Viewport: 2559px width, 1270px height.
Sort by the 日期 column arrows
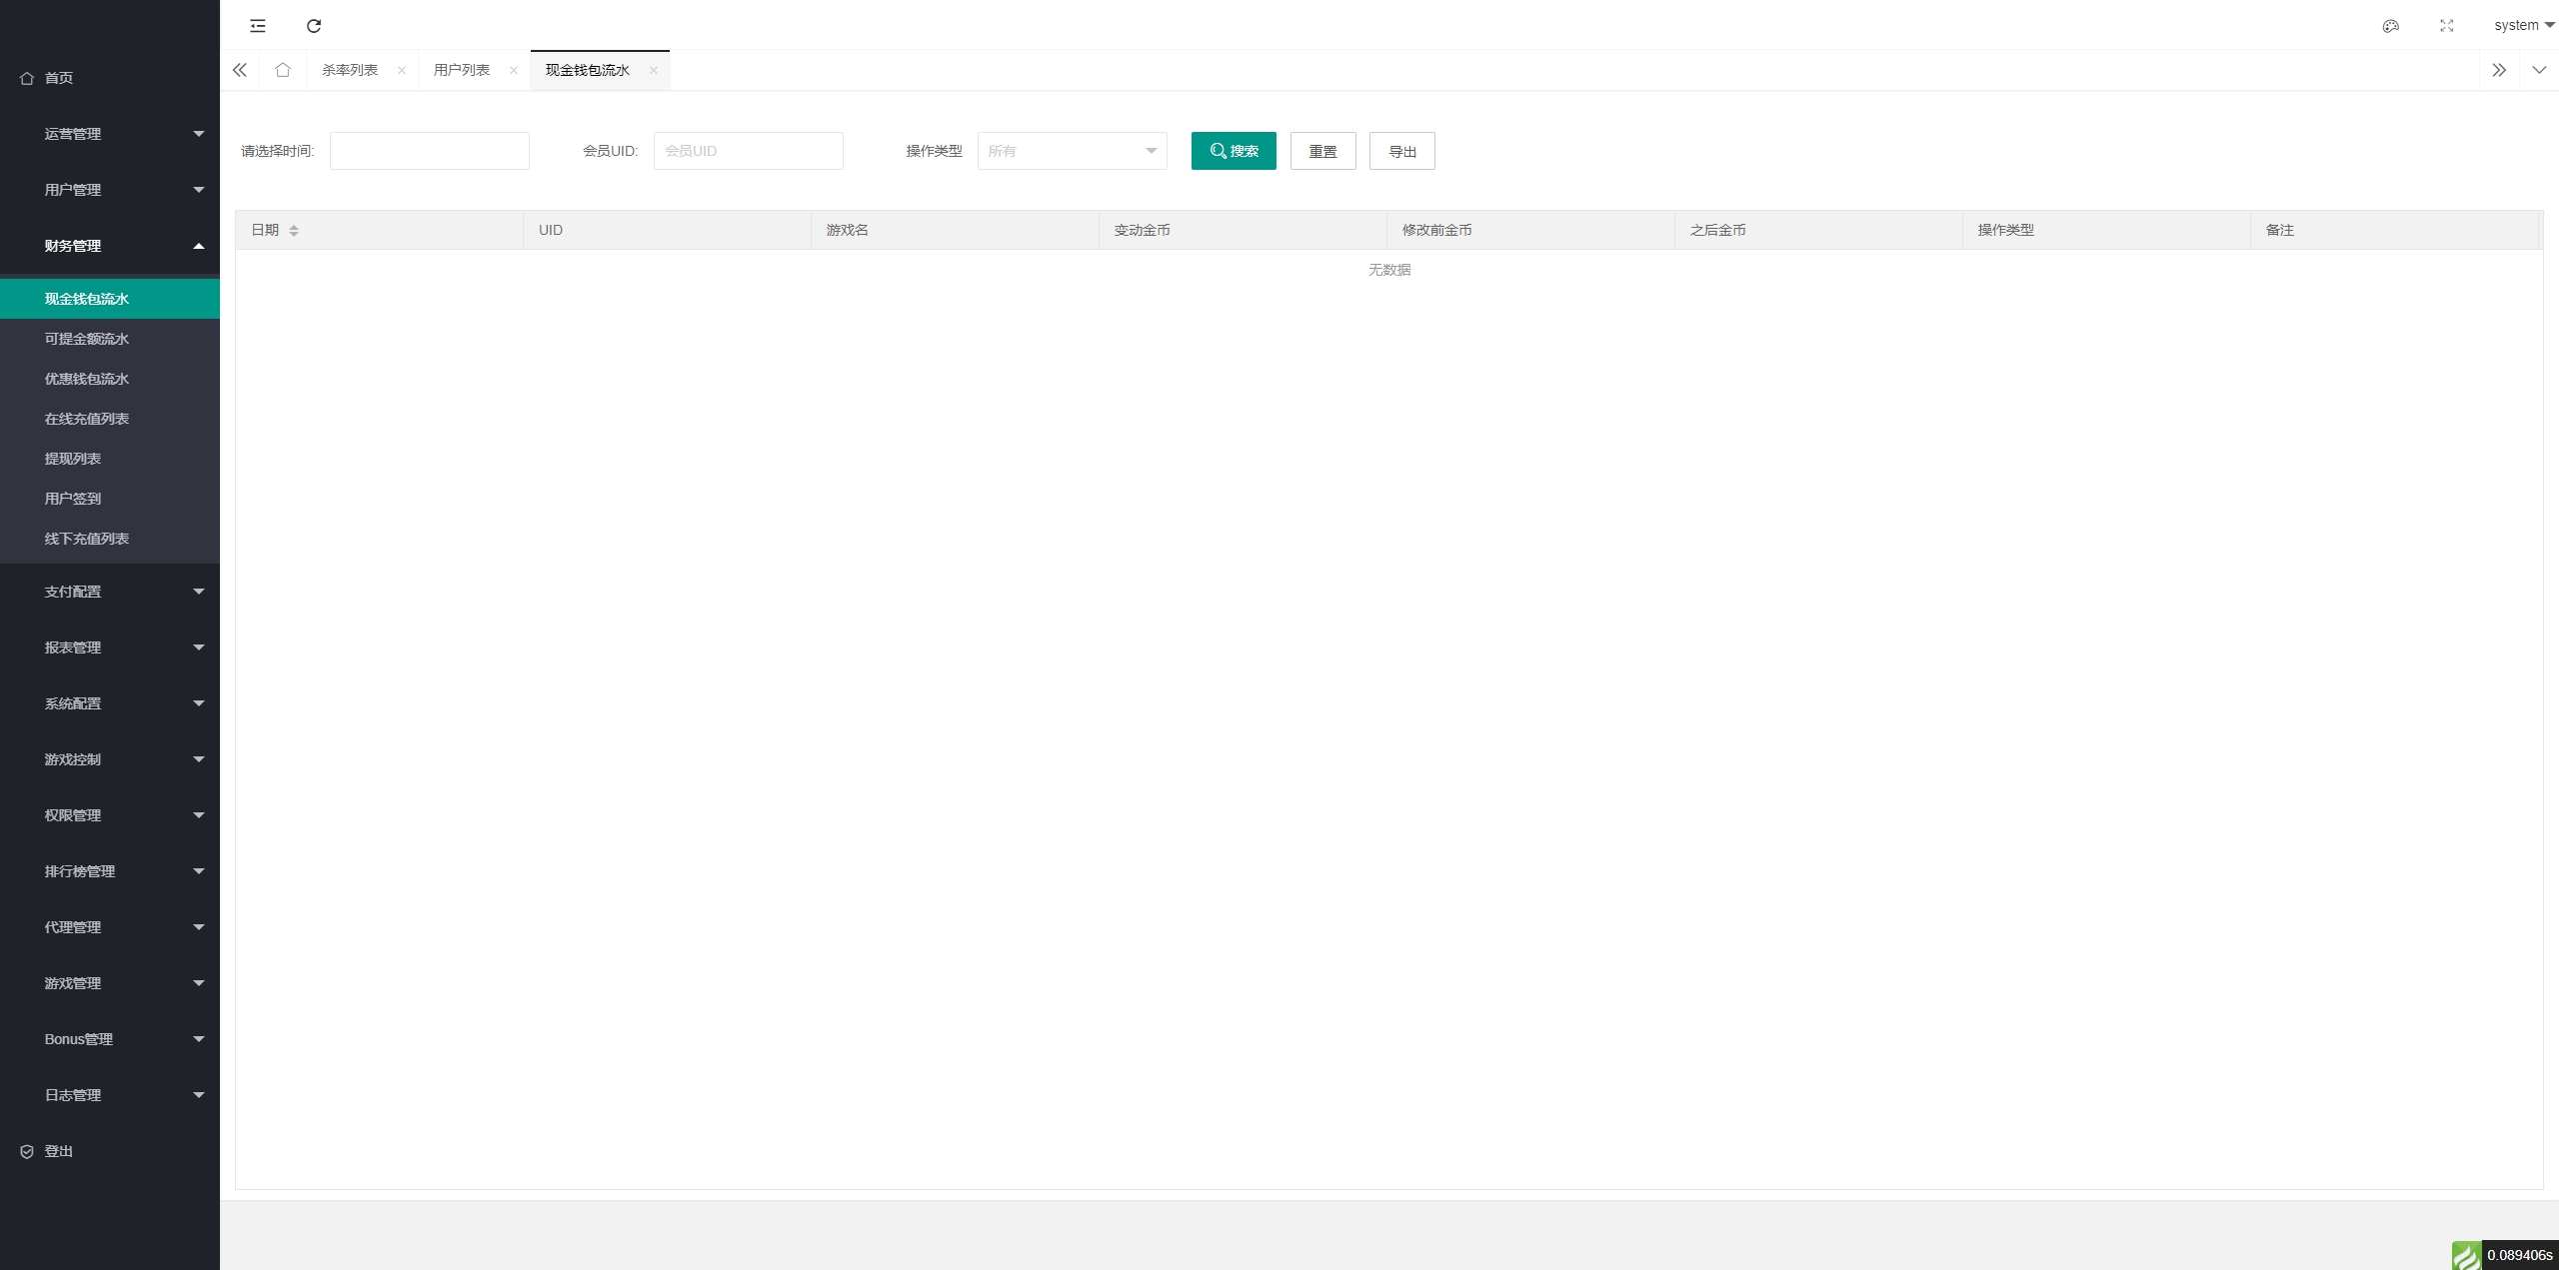(294, 231)
